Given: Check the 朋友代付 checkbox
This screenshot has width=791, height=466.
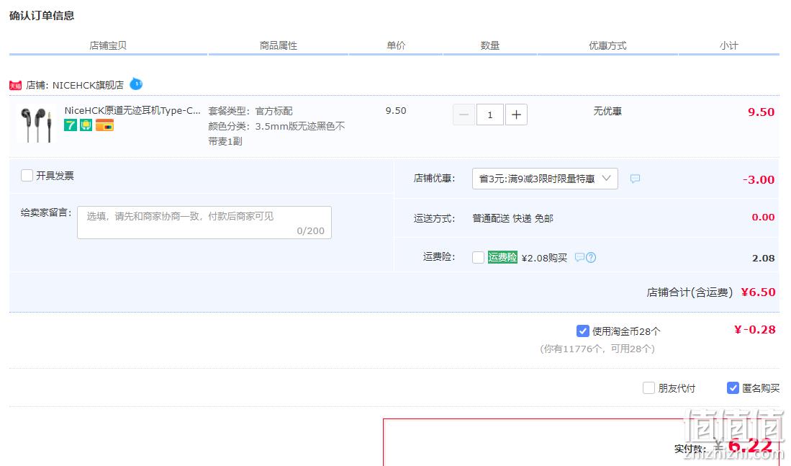Looking at the screenshot, I should tap(648, 387).
